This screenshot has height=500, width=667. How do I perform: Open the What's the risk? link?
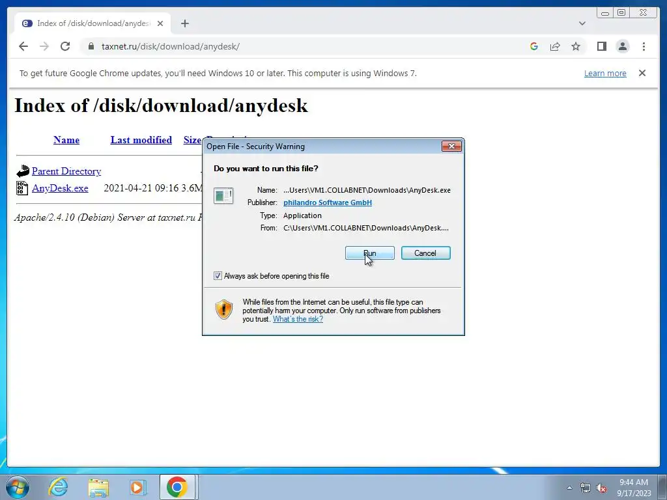click(298, 319)
